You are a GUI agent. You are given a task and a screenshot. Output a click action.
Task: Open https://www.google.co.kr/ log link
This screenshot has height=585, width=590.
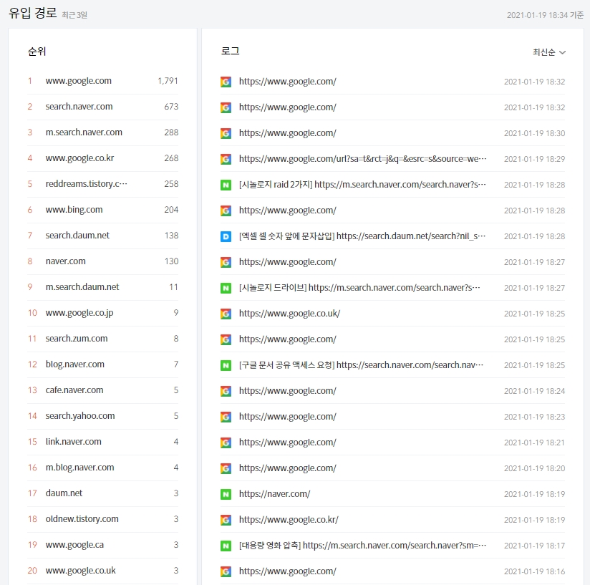pyautogui.click(x=289, y=520)
